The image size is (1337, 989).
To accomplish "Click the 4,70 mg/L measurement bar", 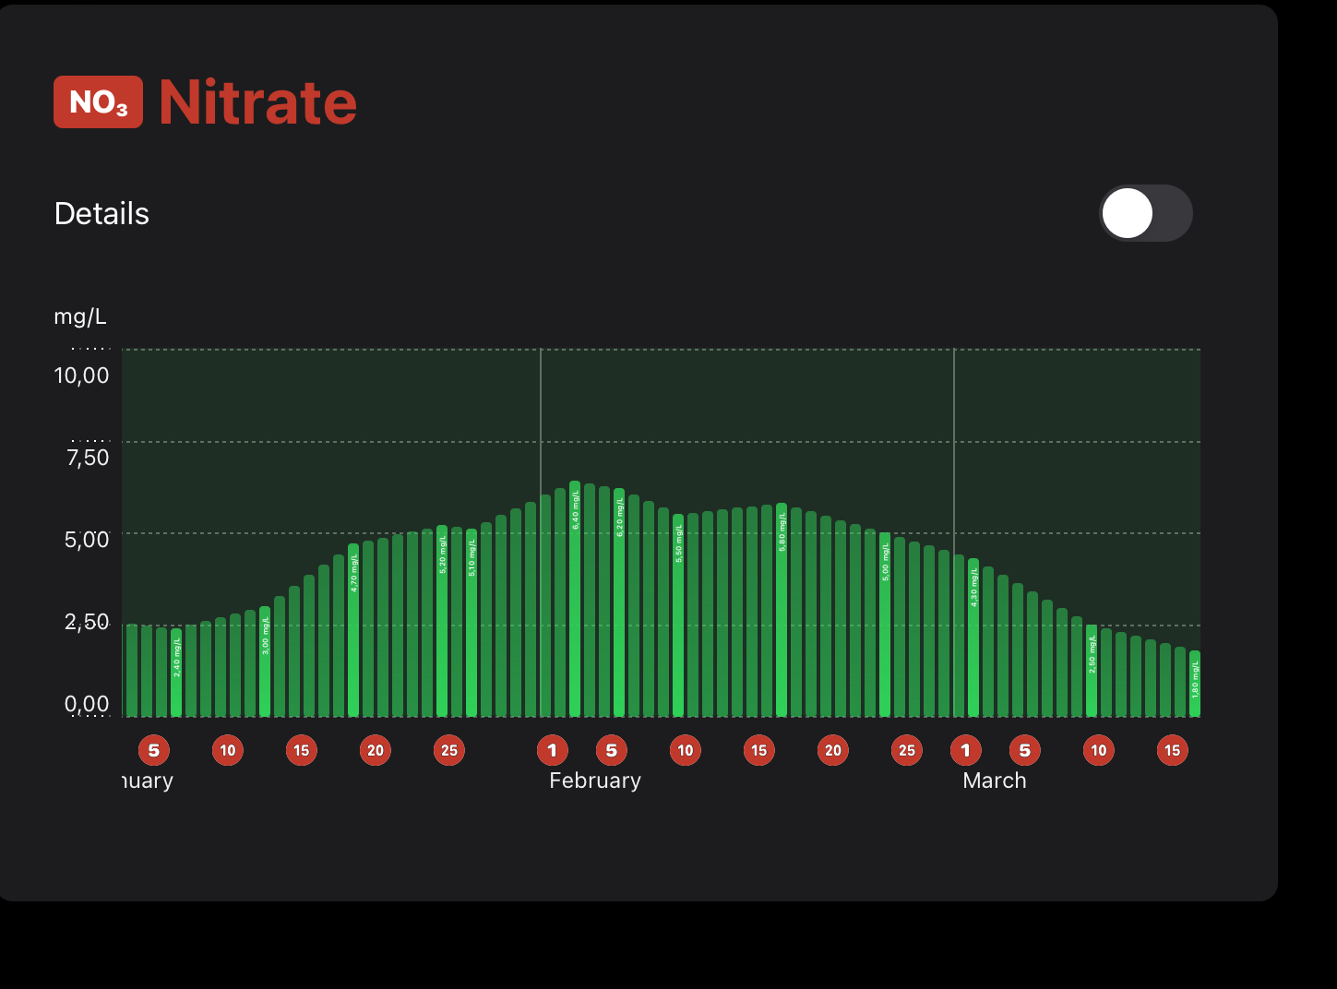I will point(353,632).
